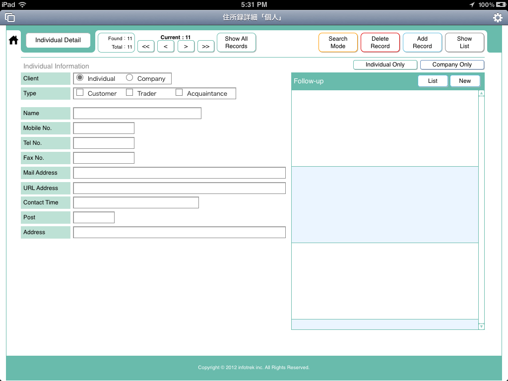The image size is (508, 381).
Task: Tap the Home house icon
Action: [13, 40]
